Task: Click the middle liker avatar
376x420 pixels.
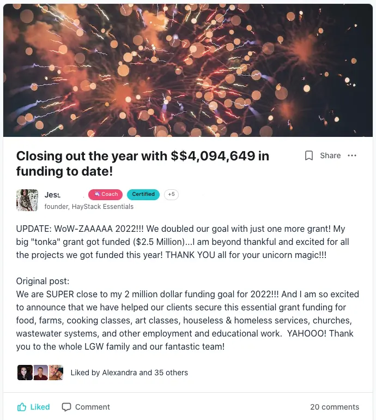Action: [40, 373]
